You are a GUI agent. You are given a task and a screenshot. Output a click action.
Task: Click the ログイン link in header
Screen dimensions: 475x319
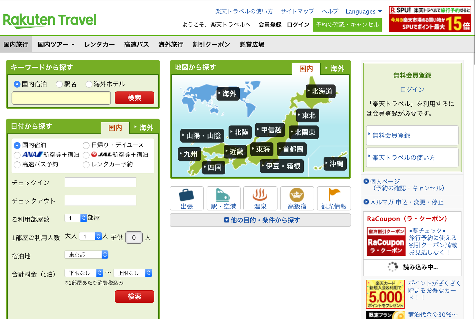point(298,25)
